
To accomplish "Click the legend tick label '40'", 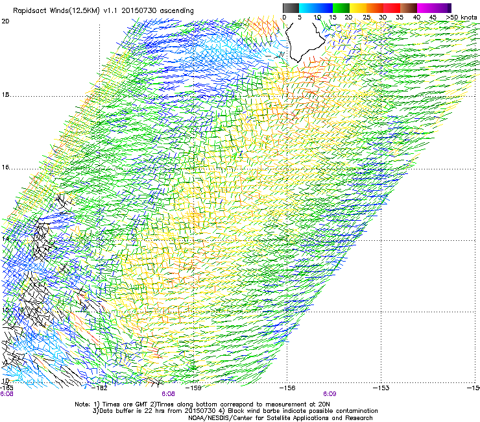I will (x=417, y=18).
